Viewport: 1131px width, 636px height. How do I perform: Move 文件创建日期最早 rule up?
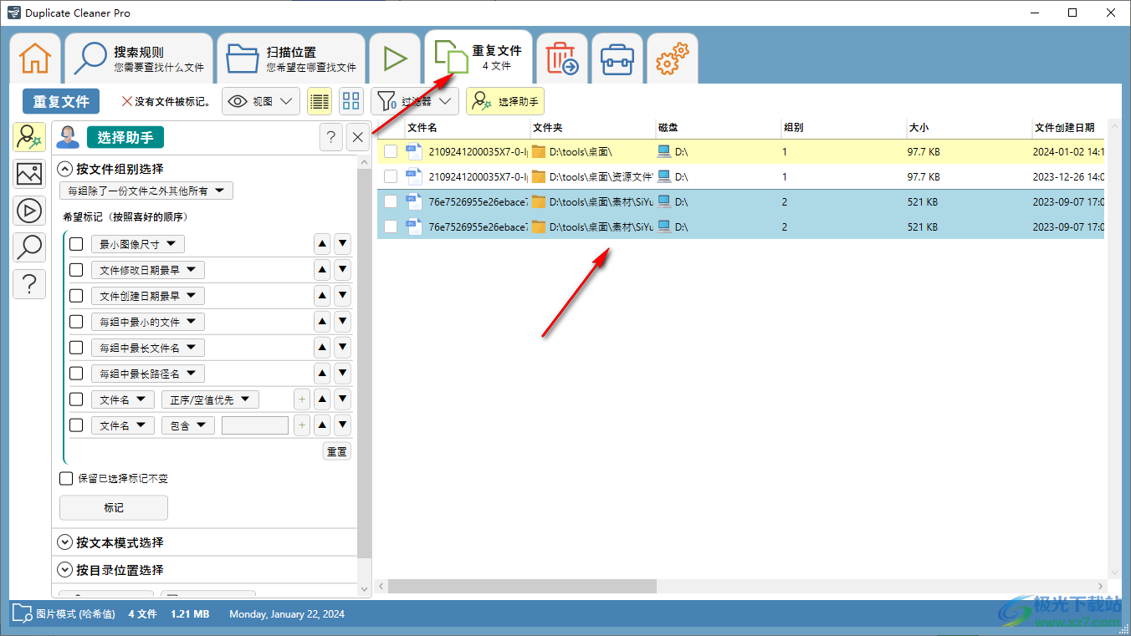[x=321, y=296]
